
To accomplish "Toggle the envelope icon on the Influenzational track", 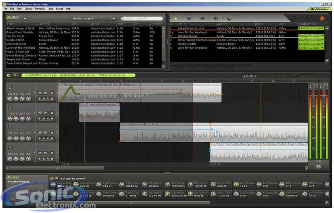I will [10, 127].
